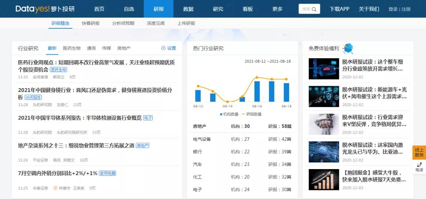Switch to the 深度见闻 sub-tab
Image resolution: width=426 pixels, height=199 pixels.
pyautogui.click(x=156, y=23)
